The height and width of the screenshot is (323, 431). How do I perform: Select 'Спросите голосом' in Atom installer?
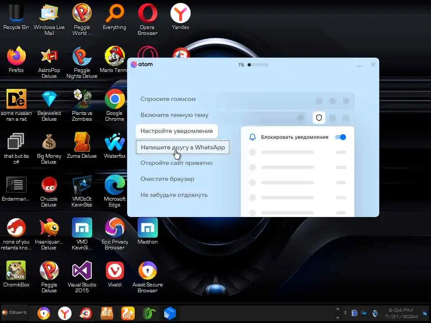pyautogui.click(x=168, y=99)
